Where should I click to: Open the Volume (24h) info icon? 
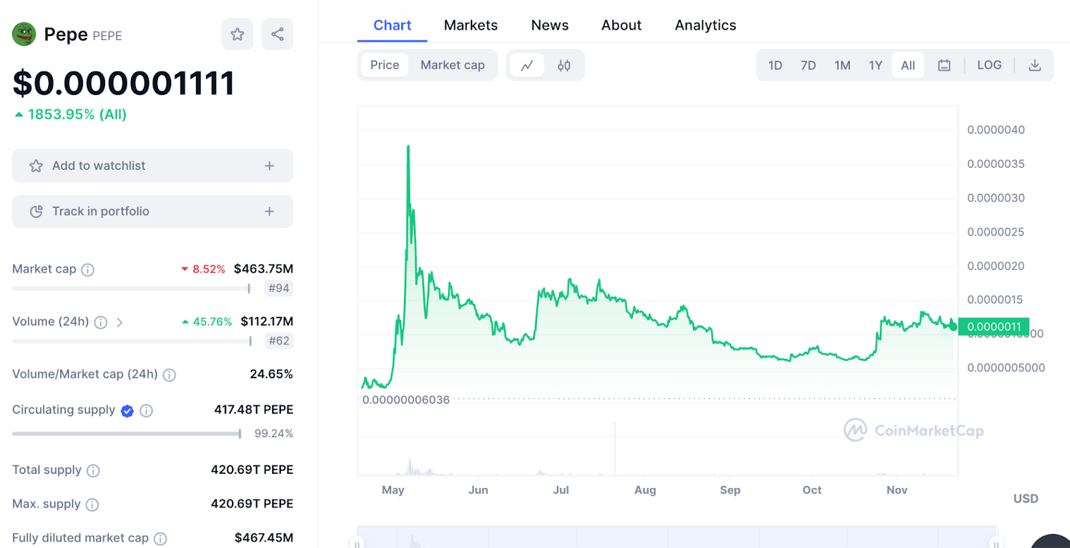pyautogui.click(x=100, y=322)
